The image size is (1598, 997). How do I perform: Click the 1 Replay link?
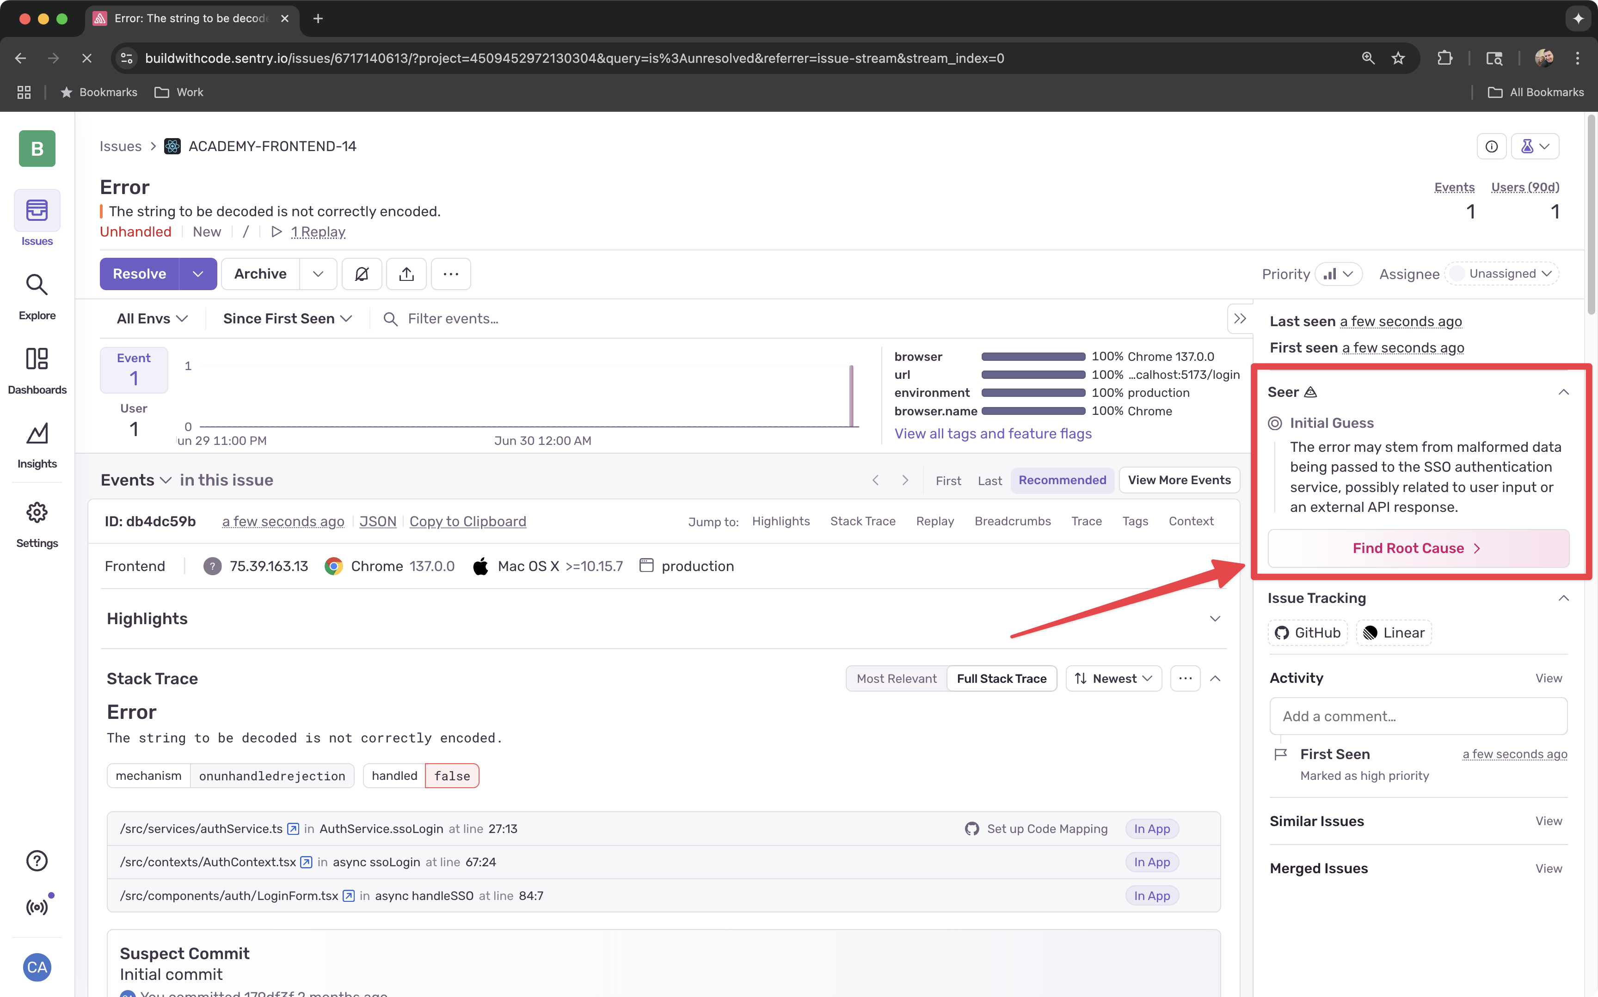click(318, 231)
